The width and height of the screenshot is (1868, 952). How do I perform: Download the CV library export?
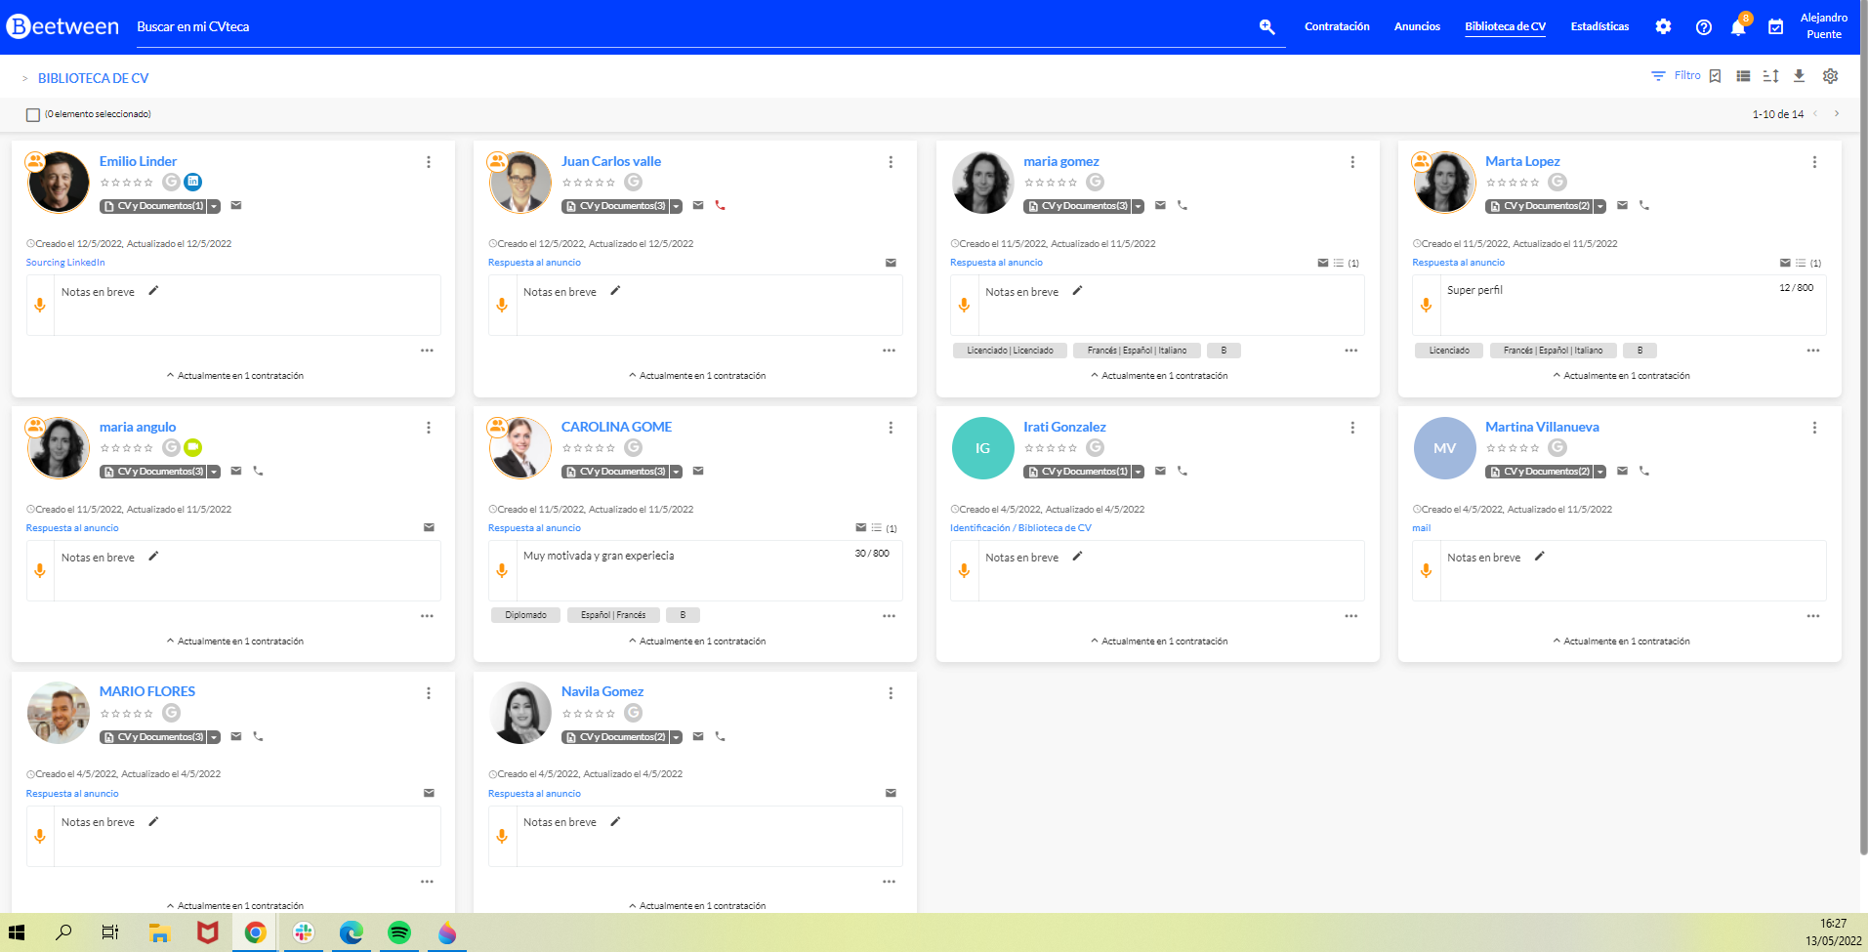[1800, 75]
